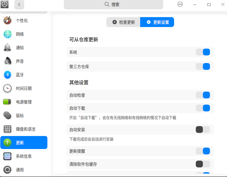Screen dimensions: 227x177
Task: Click the 更新 green arrow icon
Action: pos(7,143)
